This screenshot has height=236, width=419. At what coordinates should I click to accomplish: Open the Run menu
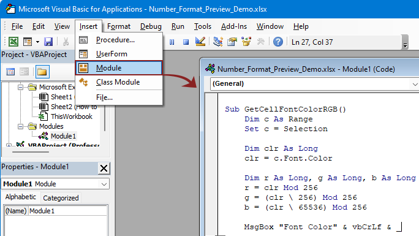point(178,26)
